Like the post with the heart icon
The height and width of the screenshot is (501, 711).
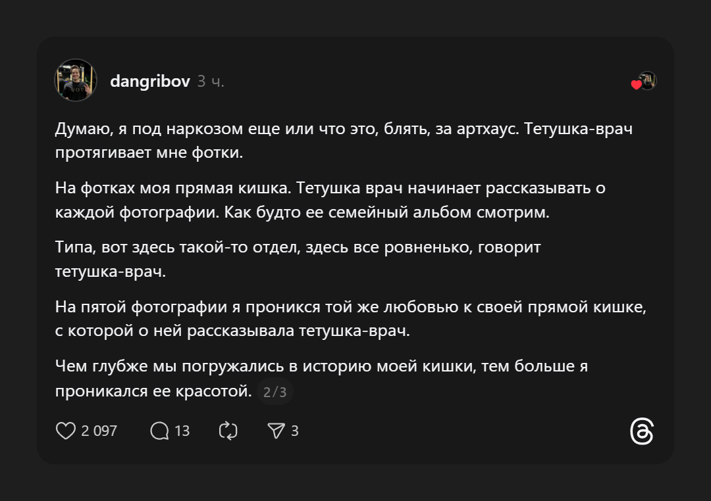65,431
